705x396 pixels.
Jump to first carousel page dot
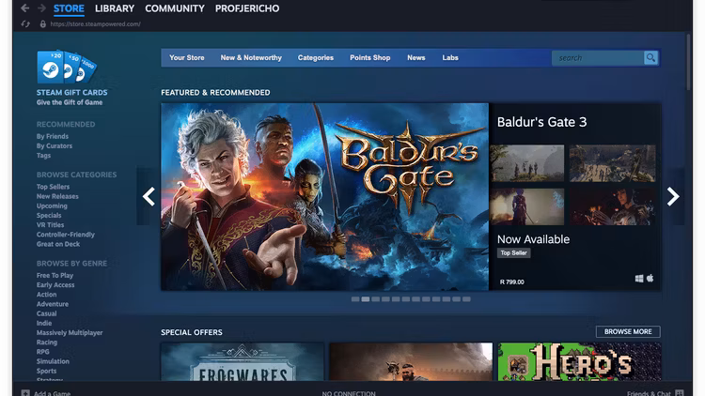[x=355, y=299]
